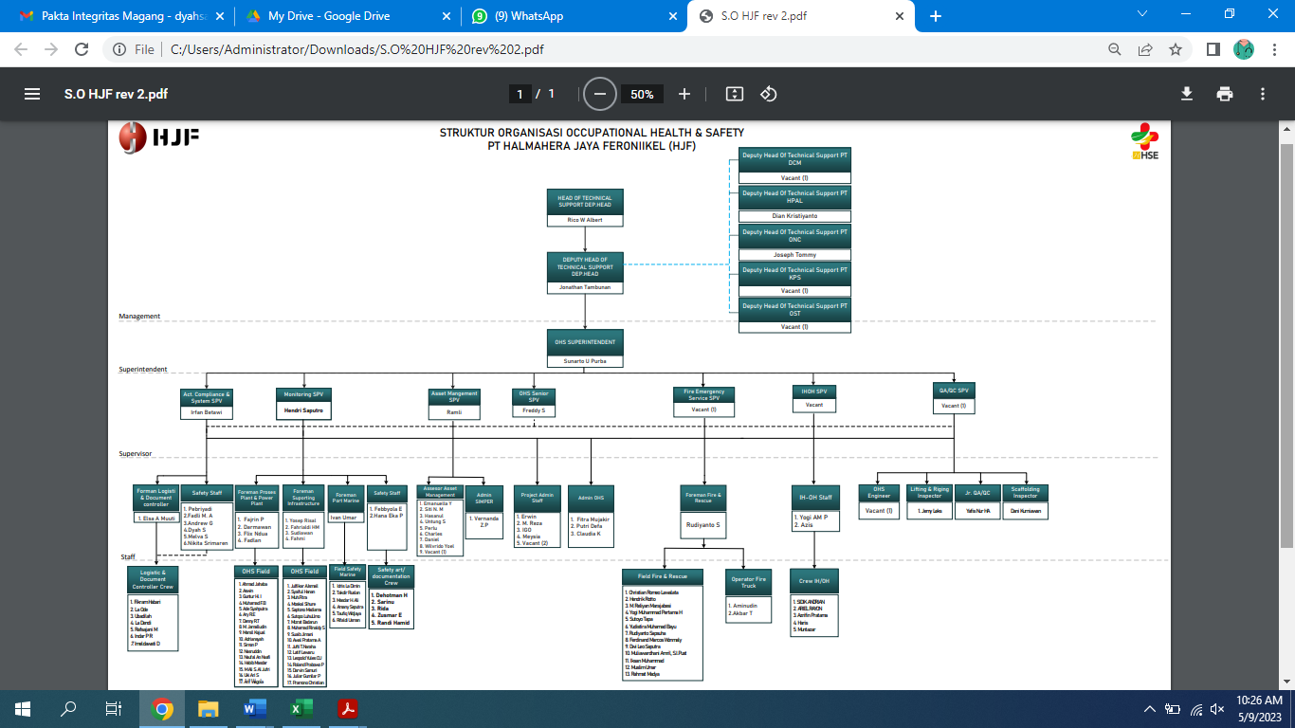Click the PDF vertical scrollbar
Image resolution: width=1295 pixels, height=728 pixels.
1286,341
